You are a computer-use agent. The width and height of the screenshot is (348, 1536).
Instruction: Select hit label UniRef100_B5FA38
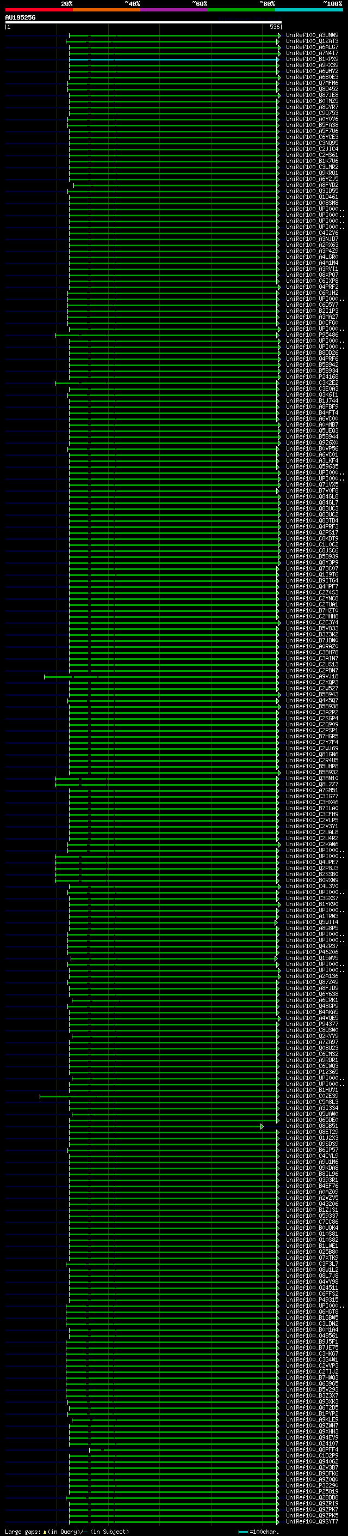[x=312, y=125]
